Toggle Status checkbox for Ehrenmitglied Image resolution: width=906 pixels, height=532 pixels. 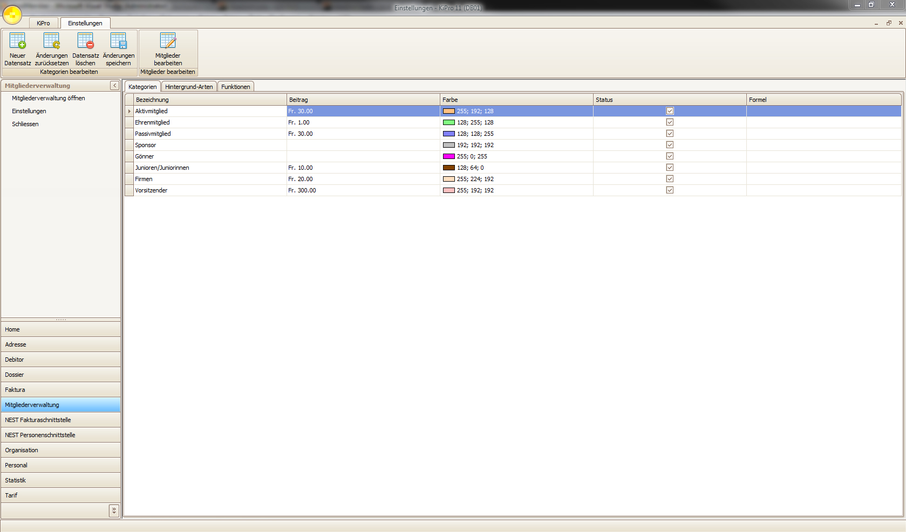click(x=670, y=122)
